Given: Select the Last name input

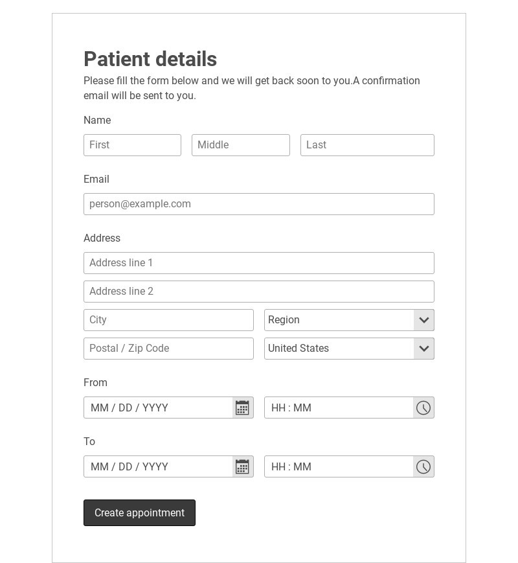Looking at the screenshot, I should pos(367,145).
